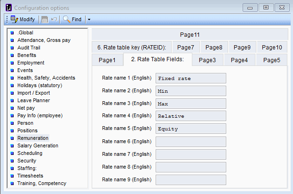Switch to the Page1 tab
This screenshot has width=293, height=194.
(x=107, y=60)
